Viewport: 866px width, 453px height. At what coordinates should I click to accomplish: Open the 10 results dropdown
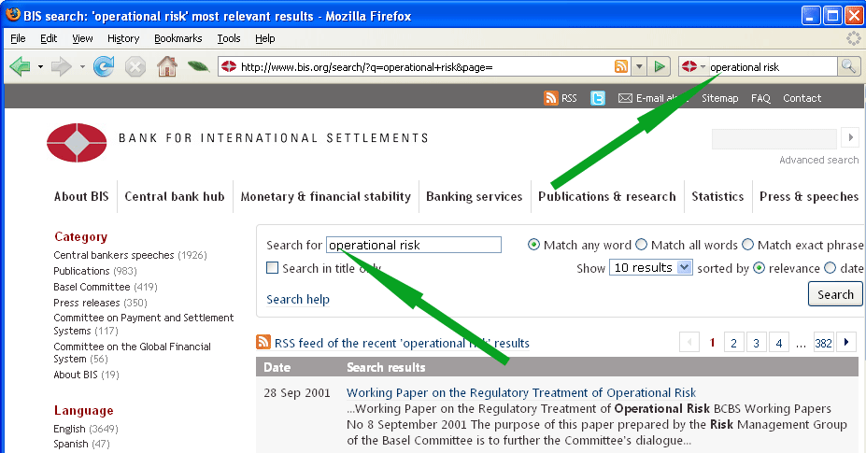click(650, 268)
